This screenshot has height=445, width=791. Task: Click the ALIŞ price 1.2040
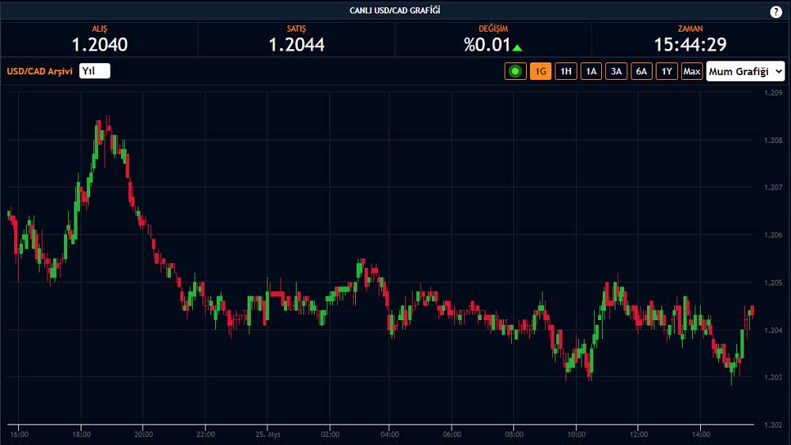point(100,45)
